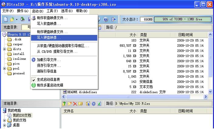This screenshot has height=129, width=214.
Task: Choose 制作多重启动光碟 menu entry
Action: coord(64,85)
